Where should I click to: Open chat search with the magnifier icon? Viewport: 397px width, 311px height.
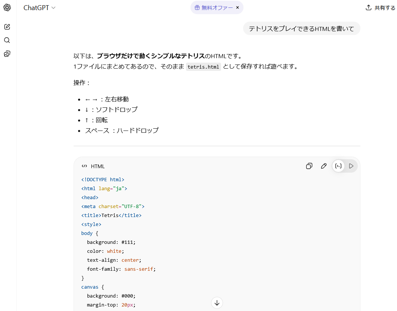click(7, 40)
